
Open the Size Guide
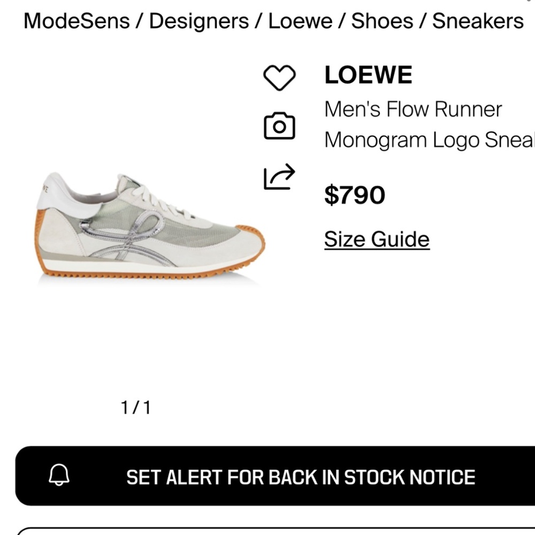click(x=377, y=239)
